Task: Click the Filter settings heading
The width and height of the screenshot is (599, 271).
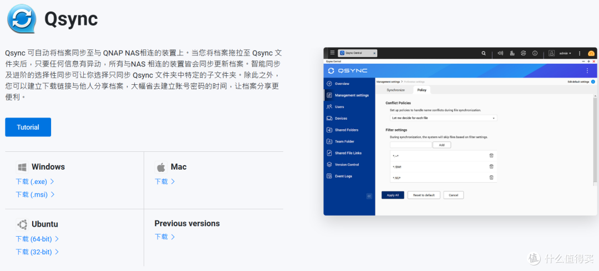Action: click(396, 130)
